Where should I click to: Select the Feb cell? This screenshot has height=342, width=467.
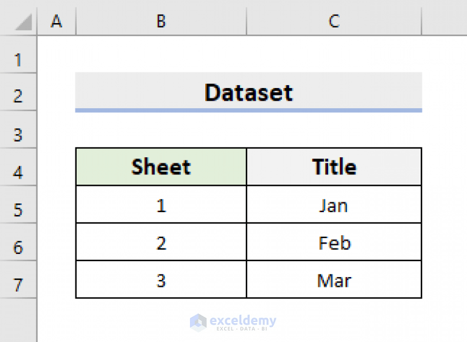334,243
